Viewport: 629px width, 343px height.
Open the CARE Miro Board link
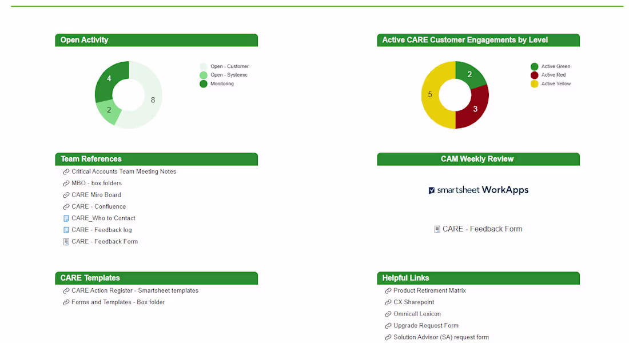pos(96,194)
